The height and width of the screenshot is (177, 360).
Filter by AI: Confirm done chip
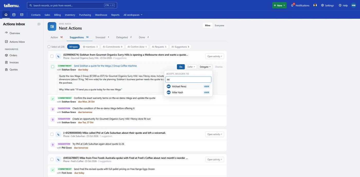tap(137, 47)
